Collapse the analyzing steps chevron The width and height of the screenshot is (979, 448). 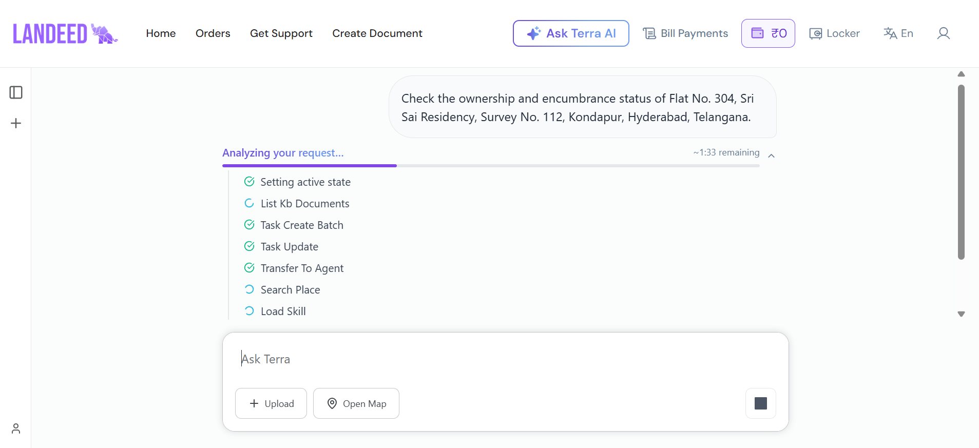click(x=771, y=155)
